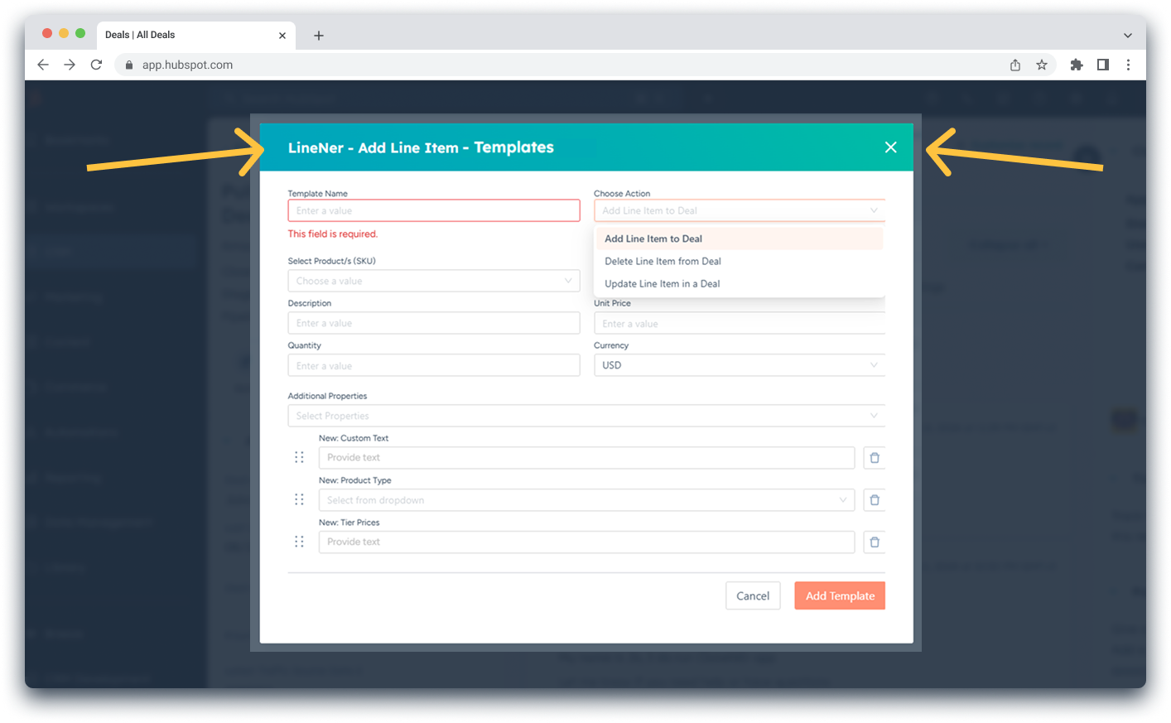
Task: Grab the Product Type drag handle
Action: 300,499
